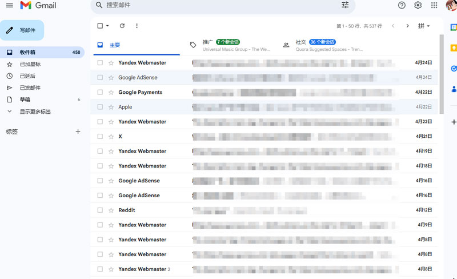The height and width of the screenshot is (279, 457).
Task: Open the 草稿 drafts folder
Action: click(42, 99)
